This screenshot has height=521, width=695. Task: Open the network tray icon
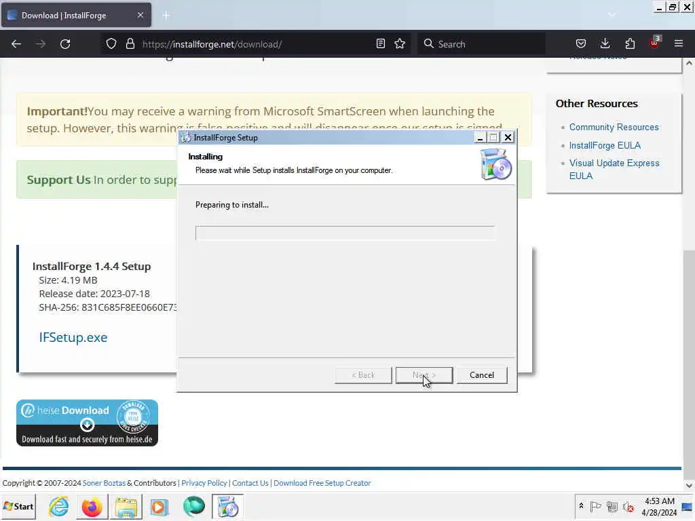612,506
